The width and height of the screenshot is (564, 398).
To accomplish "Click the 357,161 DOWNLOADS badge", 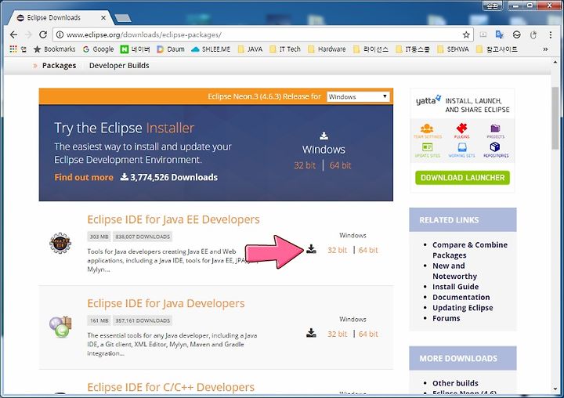I will tap(143, 320).
